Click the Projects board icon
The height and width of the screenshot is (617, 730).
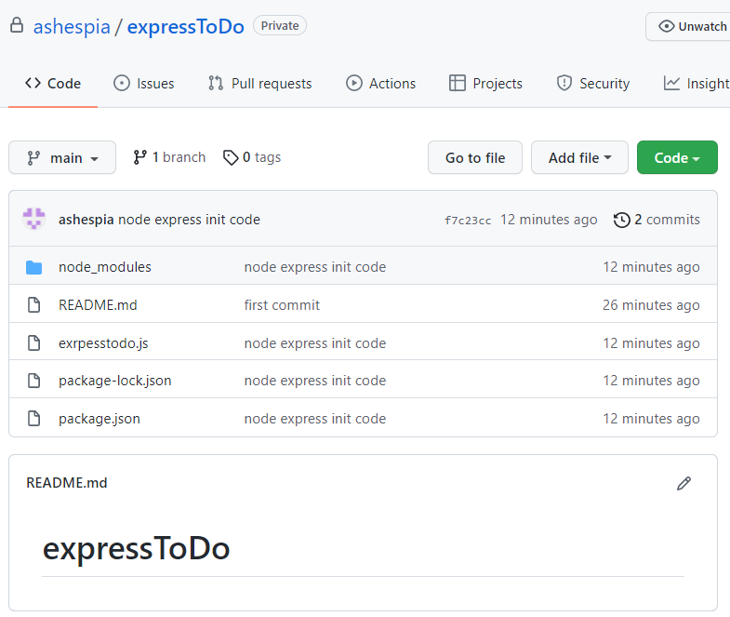pos(458,84)
